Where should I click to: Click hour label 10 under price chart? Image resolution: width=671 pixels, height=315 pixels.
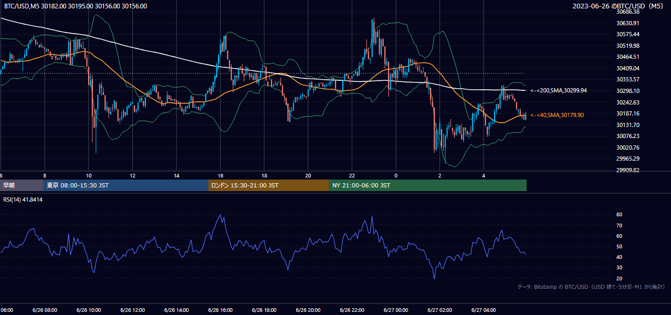(89, 176)
